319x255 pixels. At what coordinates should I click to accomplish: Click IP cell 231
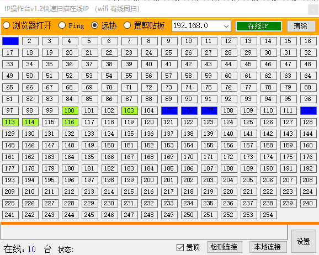pos(130,204)
